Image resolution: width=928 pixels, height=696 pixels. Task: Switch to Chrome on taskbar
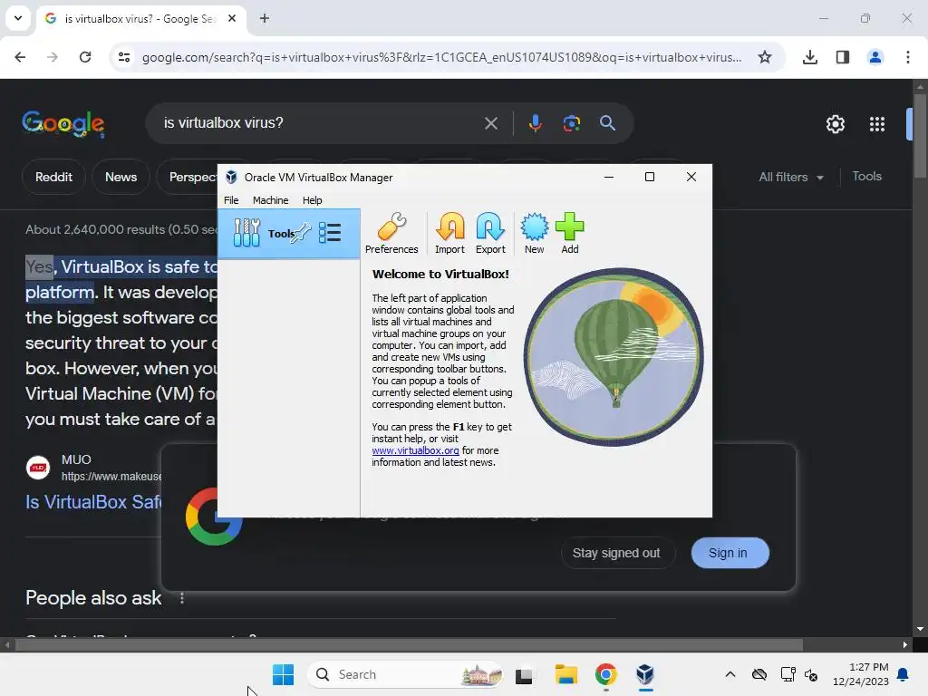(606, 674)
